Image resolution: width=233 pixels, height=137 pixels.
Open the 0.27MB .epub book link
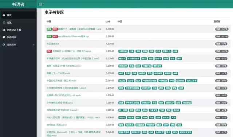(x=64, y=95)
